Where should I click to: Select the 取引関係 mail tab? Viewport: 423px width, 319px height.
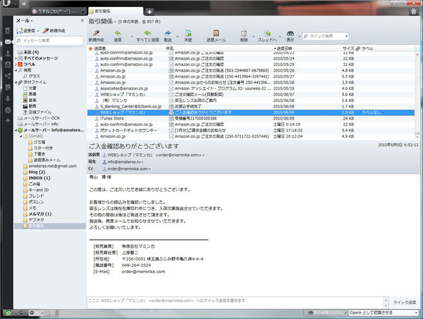coord(115,11)
